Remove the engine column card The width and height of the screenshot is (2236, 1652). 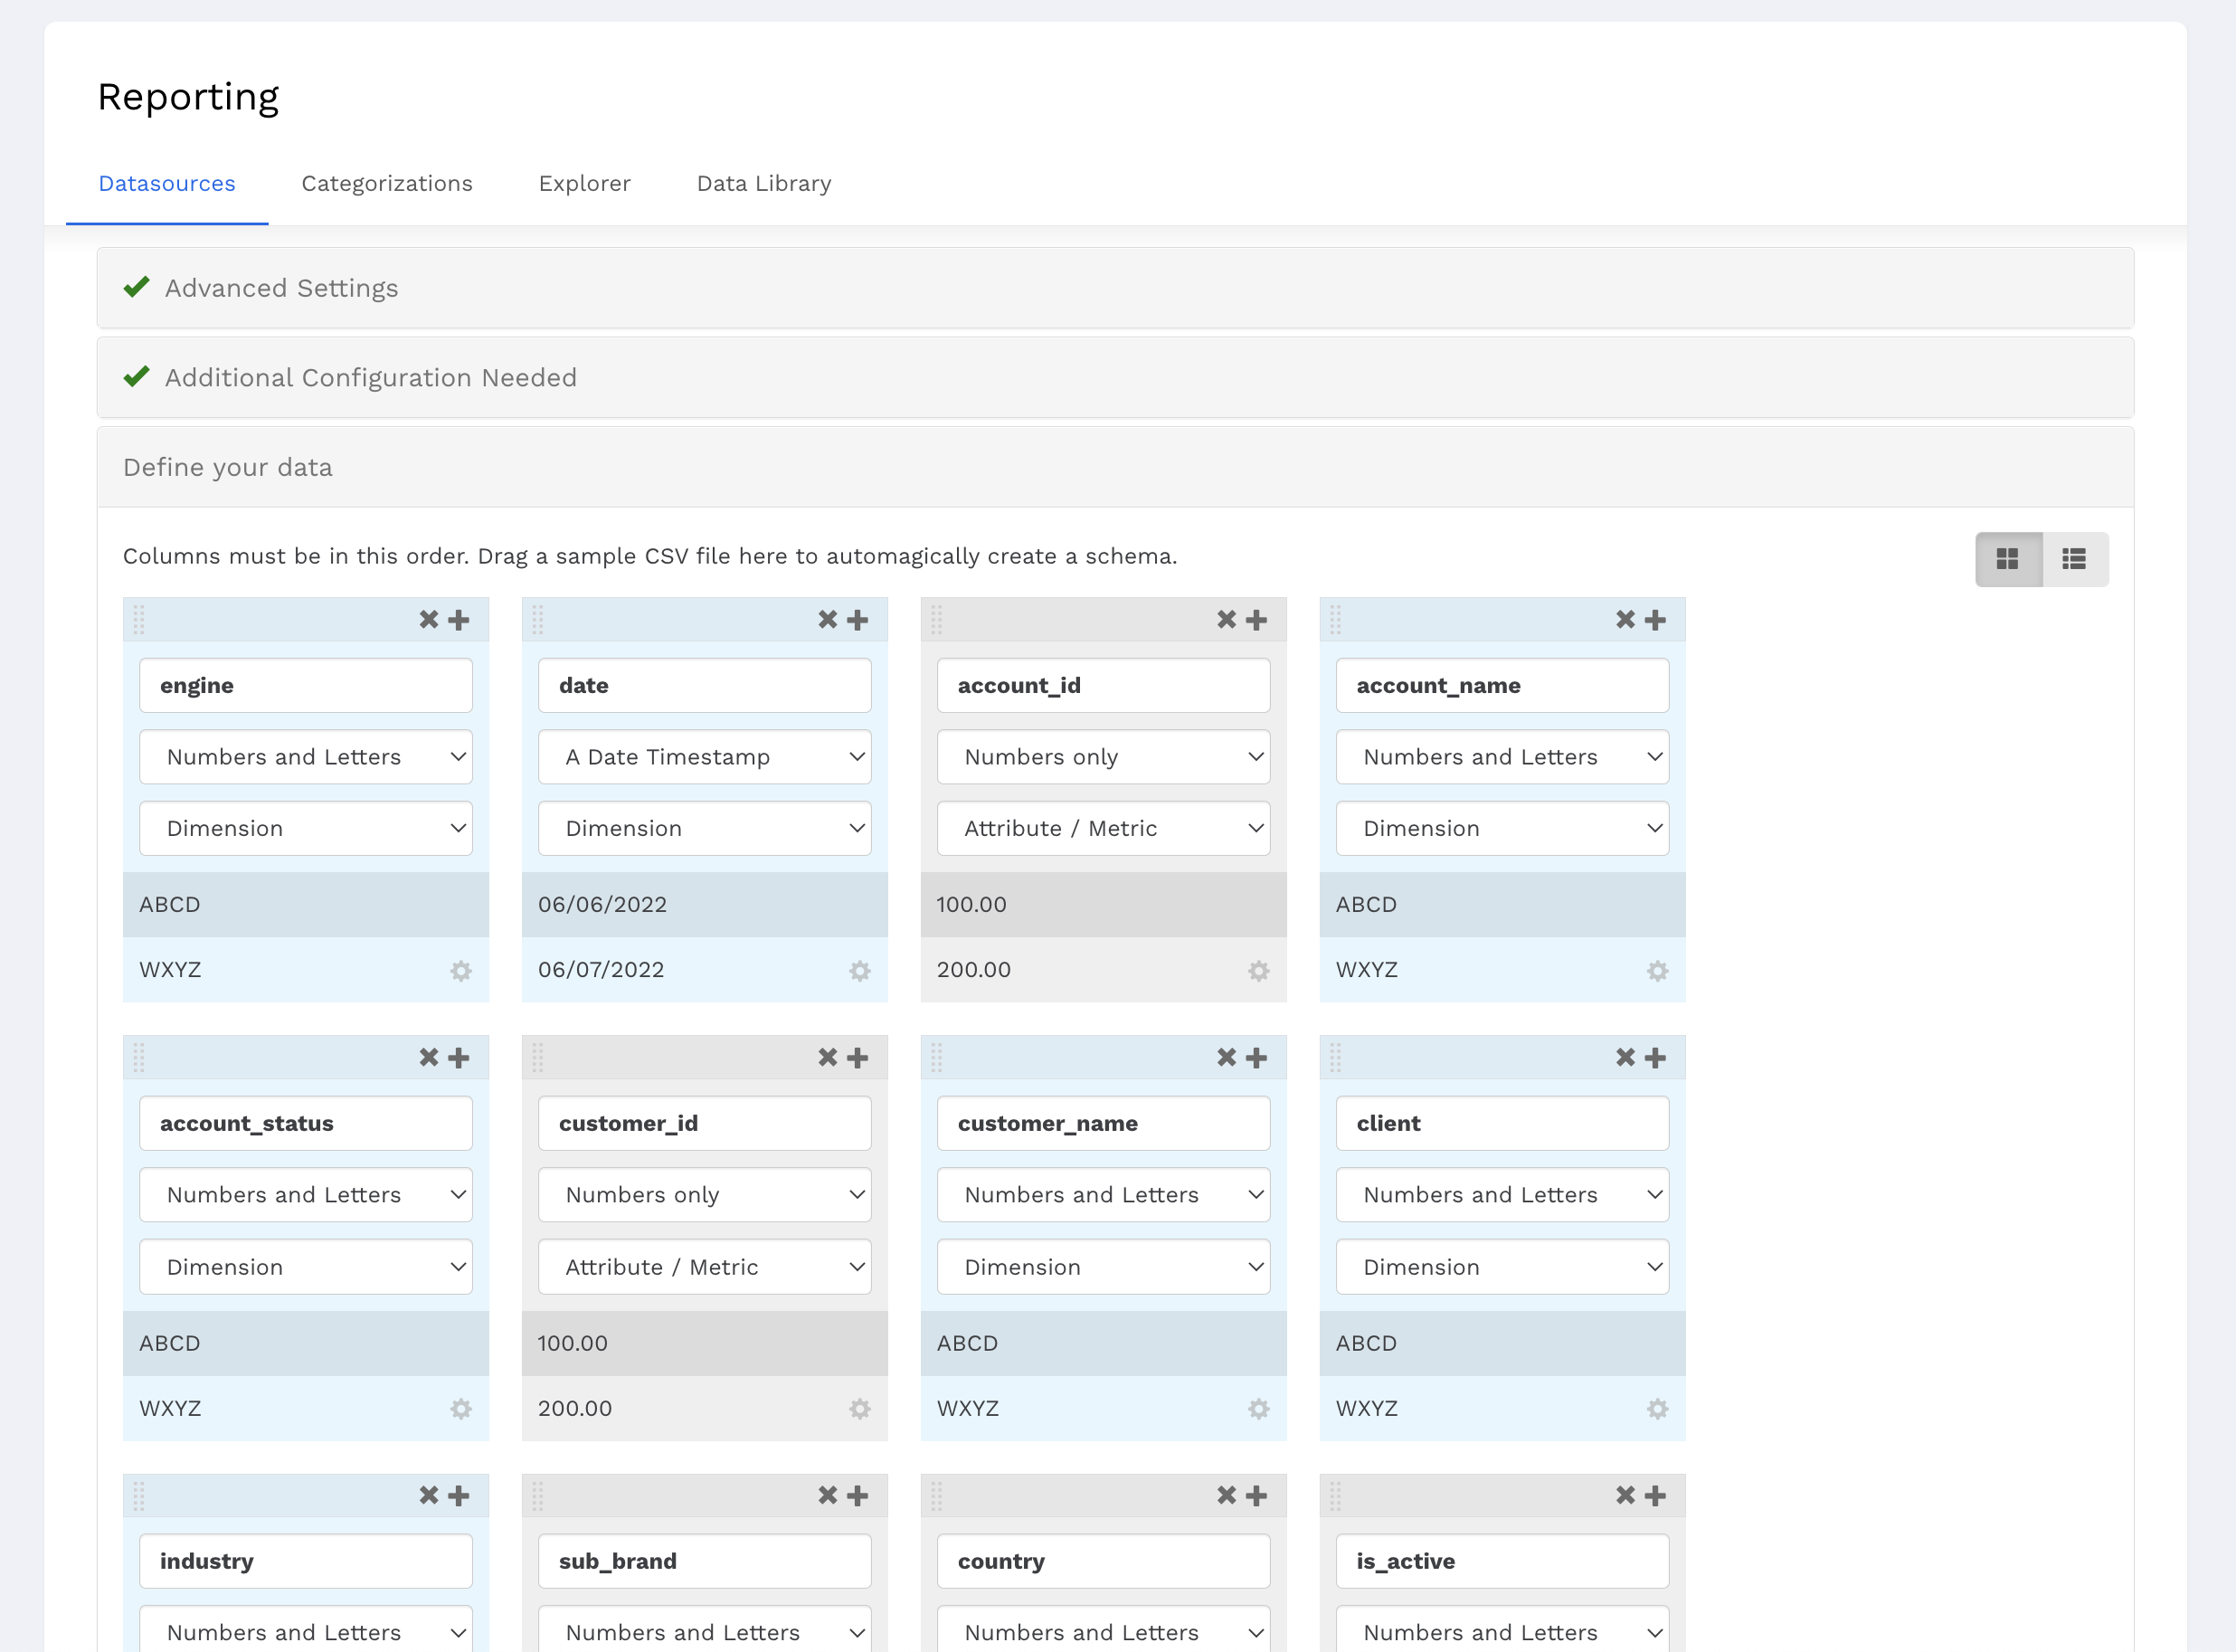(x=429, y=620)
